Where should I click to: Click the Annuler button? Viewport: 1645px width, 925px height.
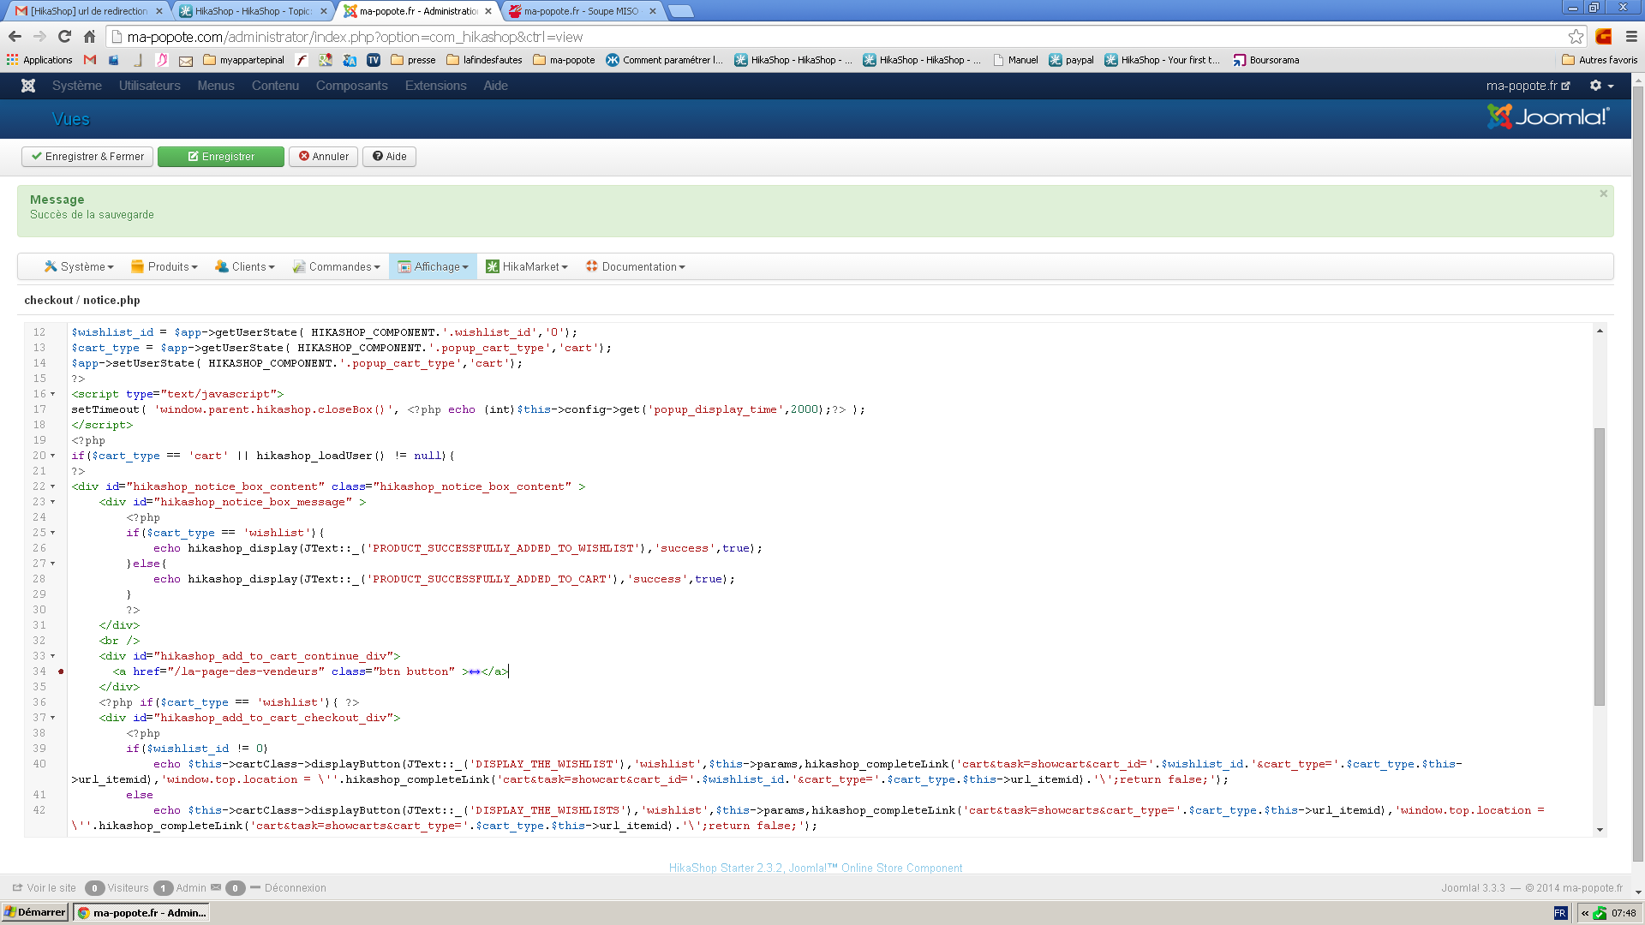click(x=323, y=157)
